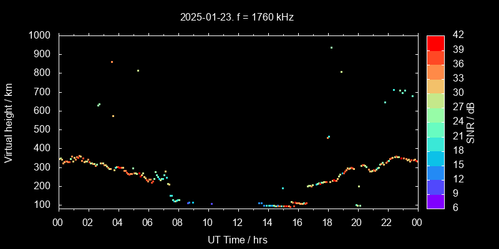Click the 22 tick on the time axis

[x=387, y=222]
